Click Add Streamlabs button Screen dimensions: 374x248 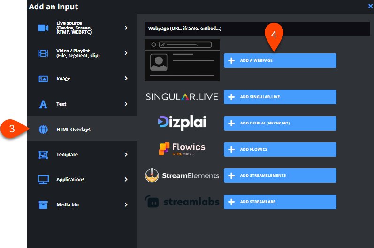click(280, 202)
